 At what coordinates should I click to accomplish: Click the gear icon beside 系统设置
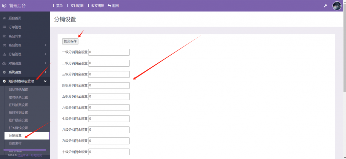pyautogui.click(x=4, y=72)
